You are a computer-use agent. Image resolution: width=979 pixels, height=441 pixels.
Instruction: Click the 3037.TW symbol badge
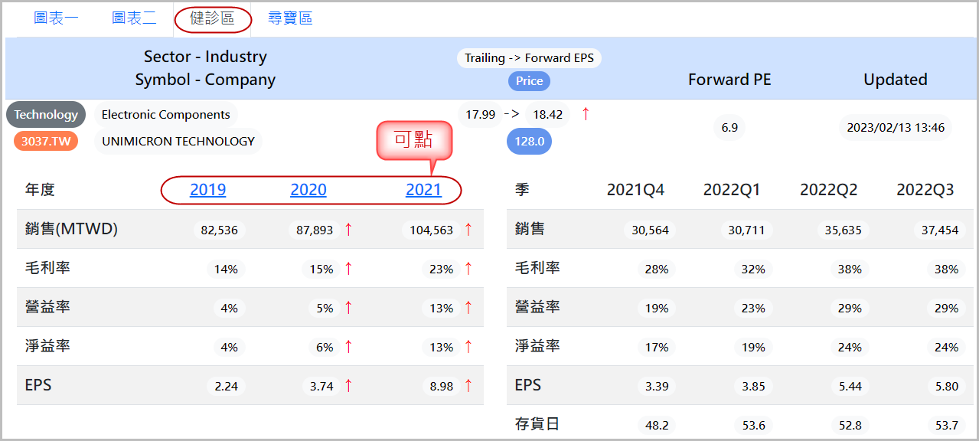pos(46,141)
